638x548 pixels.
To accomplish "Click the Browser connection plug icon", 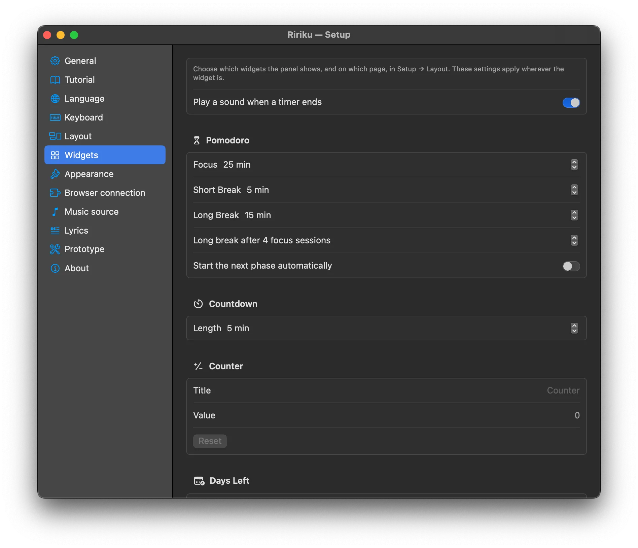I will (x=55, y=193).
